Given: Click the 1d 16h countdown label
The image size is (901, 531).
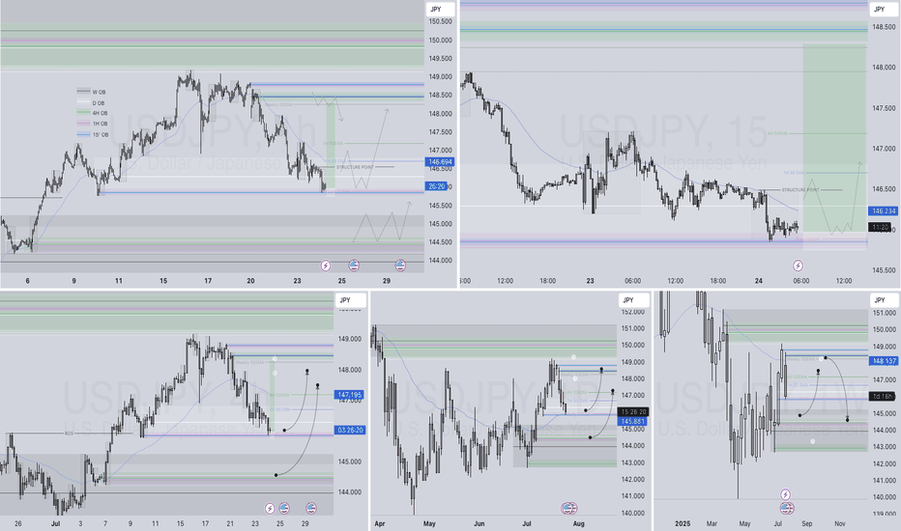Looking at the screenshot, I should click(x=883, y=397).
